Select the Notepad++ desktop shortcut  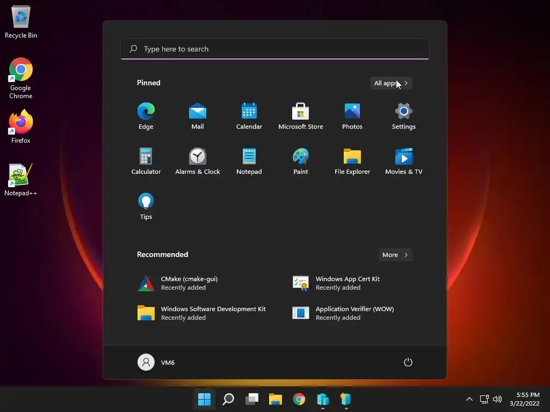click(21, 180)
